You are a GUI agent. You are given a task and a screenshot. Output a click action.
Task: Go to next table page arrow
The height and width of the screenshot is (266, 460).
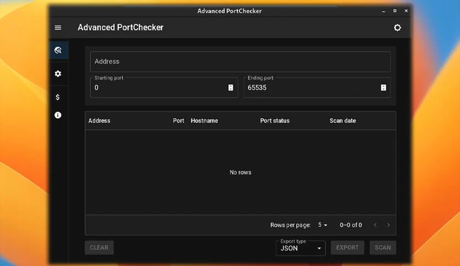(388, 225)
